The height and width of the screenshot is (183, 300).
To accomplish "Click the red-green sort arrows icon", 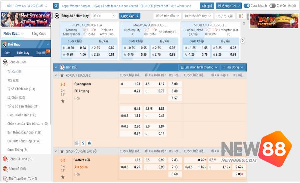I will [241, 16].
